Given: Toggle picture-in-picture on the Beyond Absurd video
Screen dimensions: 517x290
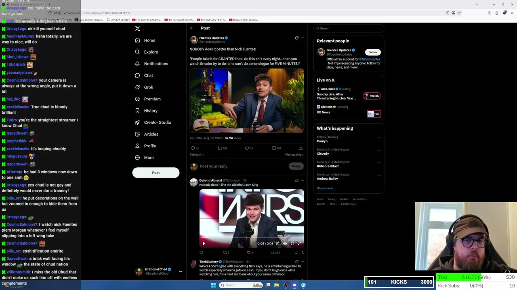Looking at the screenshot, I should click(x=292, y=243).
